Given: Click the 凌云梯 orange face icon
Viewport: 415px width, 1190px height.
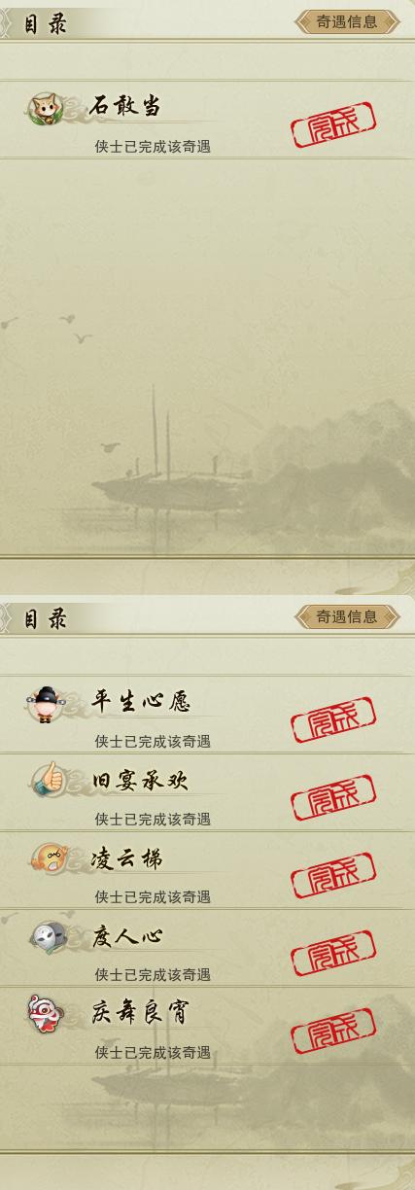Looking at the screenshot, I should 46,858.
